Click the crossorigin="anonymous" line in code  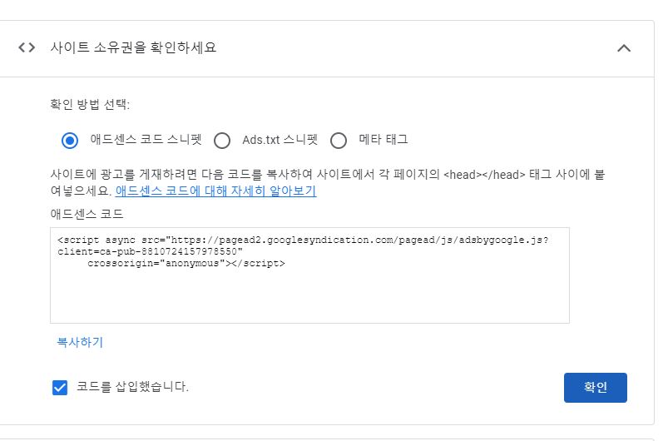coord(186,263)
